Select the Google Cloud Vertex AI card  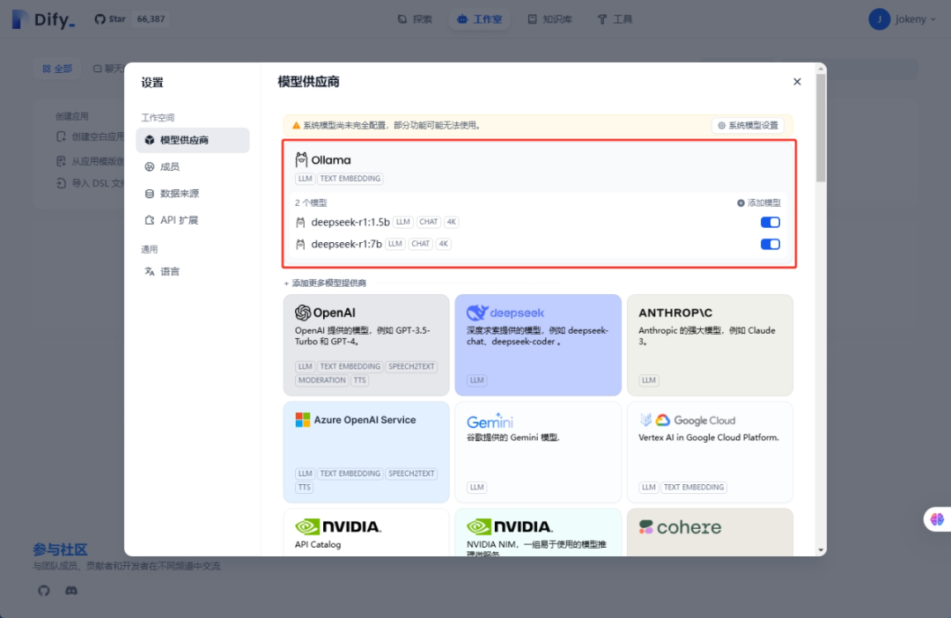coord(710,452)
